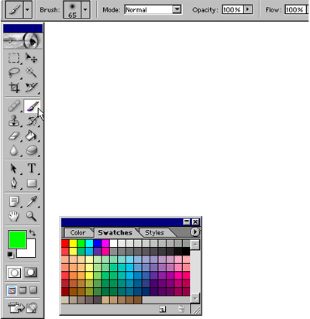This screenshot has width=310, height=319.
Task: Select the History Brush tool
Action: [x=31, y=121]
